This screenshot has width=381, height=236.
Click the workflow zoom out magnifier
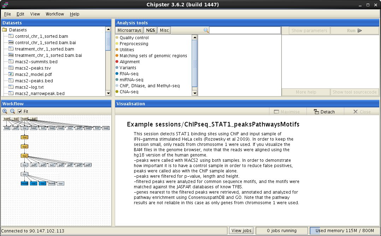tap(12, 111)
